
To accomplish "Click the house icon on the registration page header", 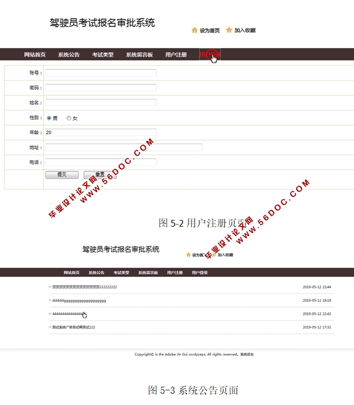I will 194,30.
